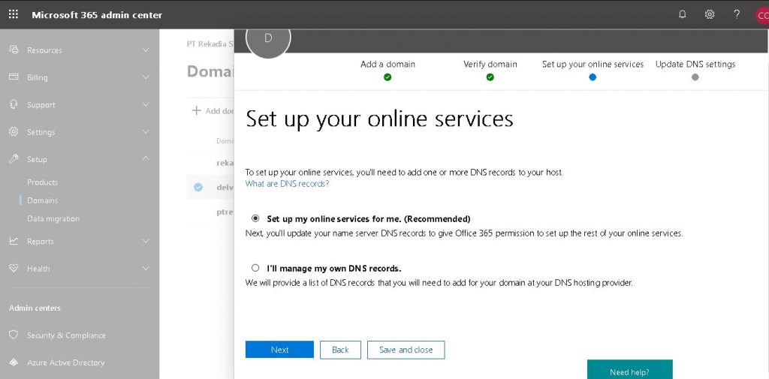Select 'Set up my online services for me'
The height and width of the screenshot is (379, 769).
click(255, 218)
